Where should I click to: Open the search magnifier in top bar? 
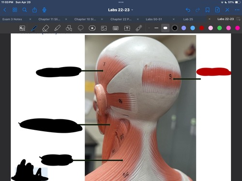[x=25, y=10]
